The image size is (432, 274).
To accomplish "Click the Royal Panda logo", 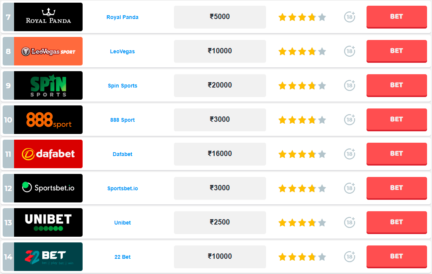I will click(48, 17).
